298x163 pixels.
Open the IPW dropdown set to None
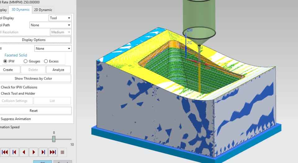tap(53, 48)
